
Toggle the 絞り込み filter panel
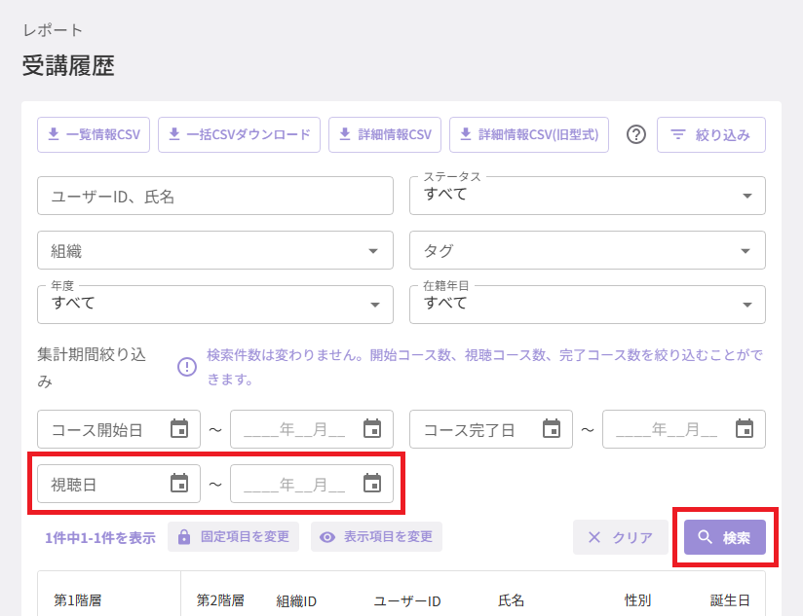[x=711, y=135]
